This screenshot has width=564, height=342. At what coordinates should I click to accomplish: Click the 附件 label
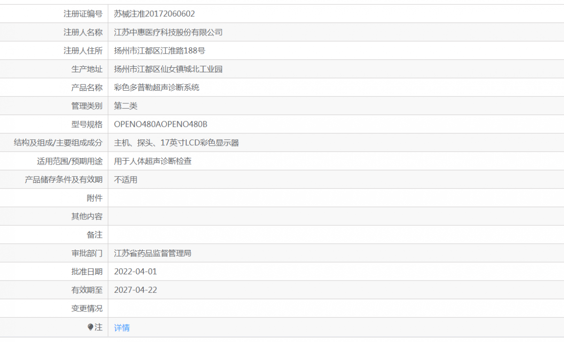[94, 198]
